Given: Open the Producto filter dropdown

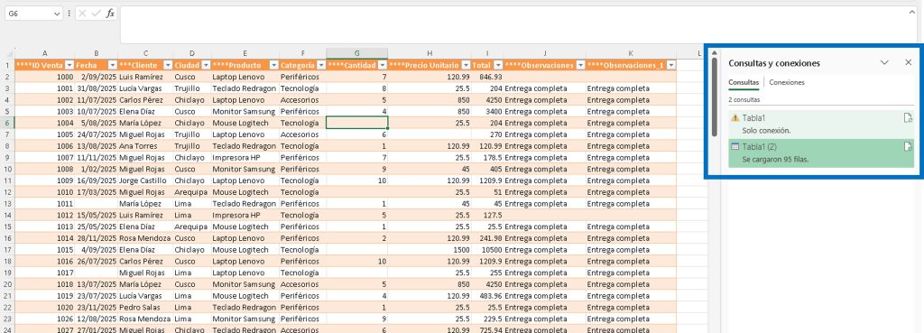Looking at the screenshot, I should [x=273, y=65].
